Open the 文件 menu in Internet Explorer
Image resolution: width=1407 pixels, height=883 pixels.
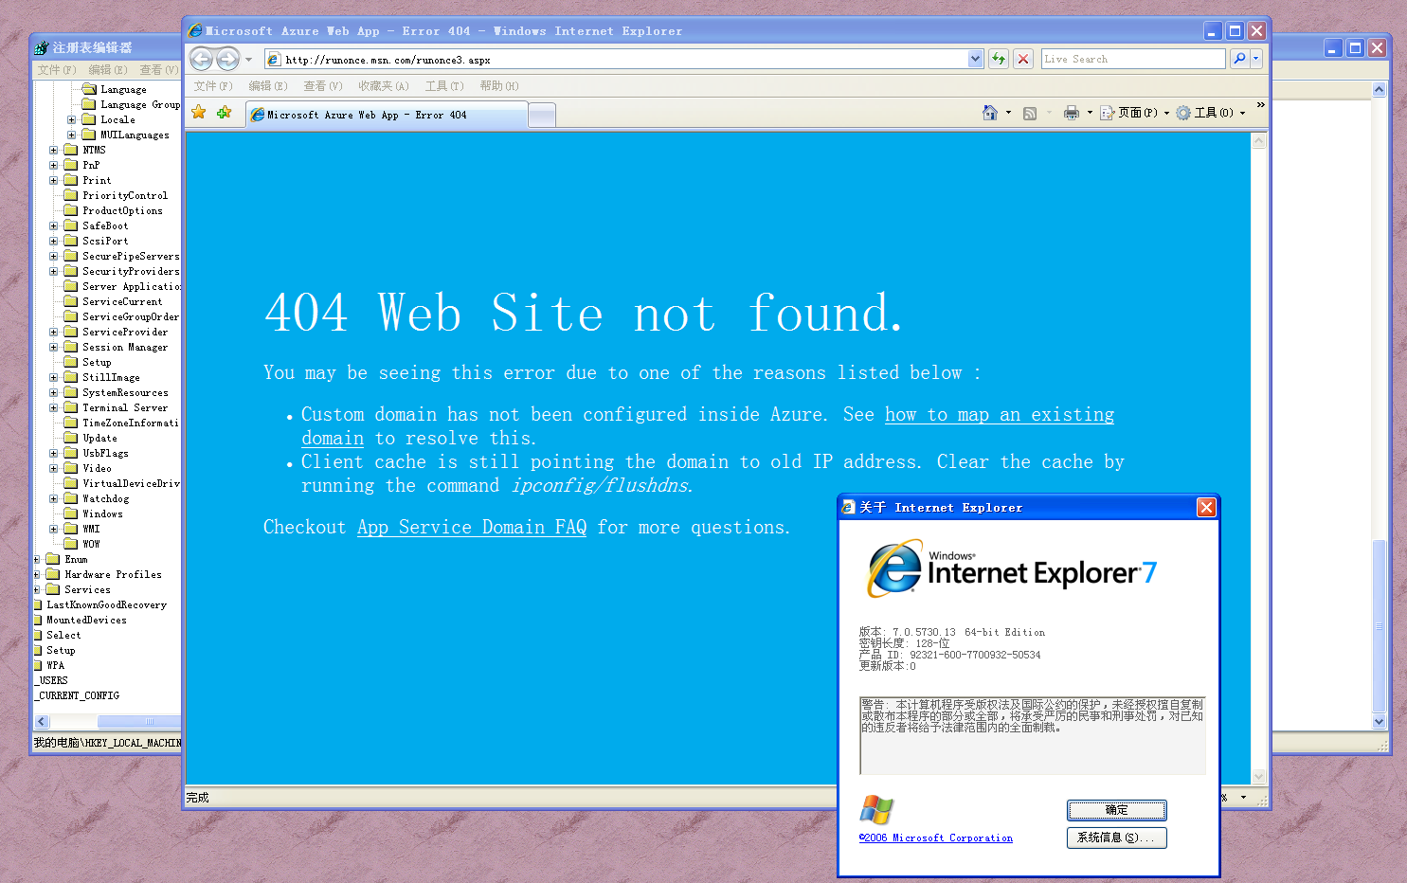click(x=213, y=86)
